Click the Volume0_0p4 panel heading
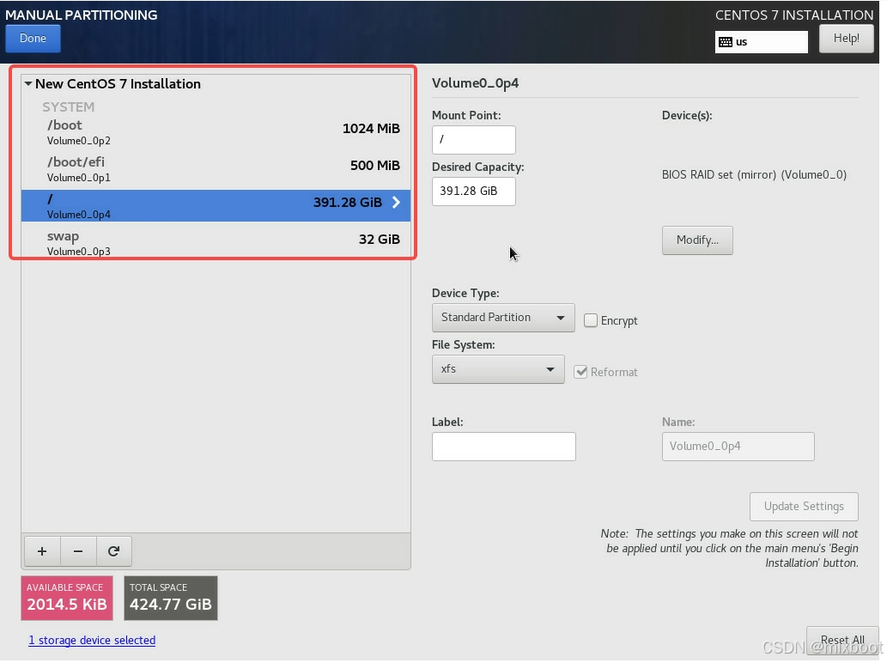This screenshot has width=887, height=663. (x=475, y=83)
